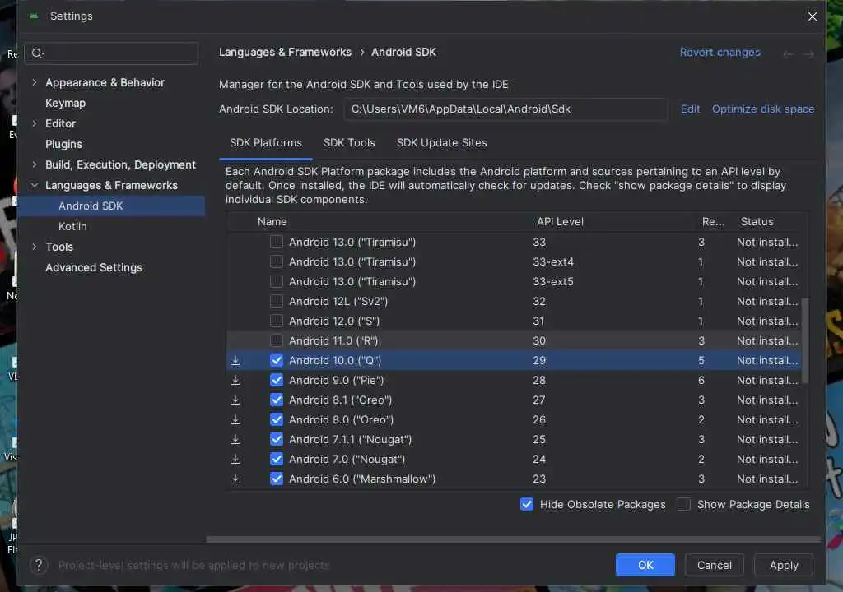Click download icon beside Android 8.0 Oreo
The image size is (843, 592).
[x=235, y=419]
